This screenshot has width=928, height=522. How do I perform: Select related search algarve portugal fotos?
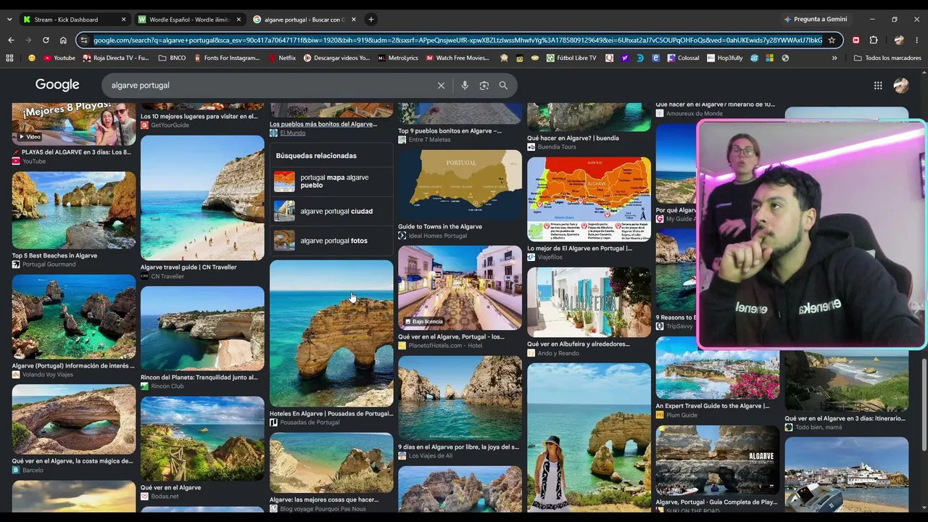tap(331, 241)
